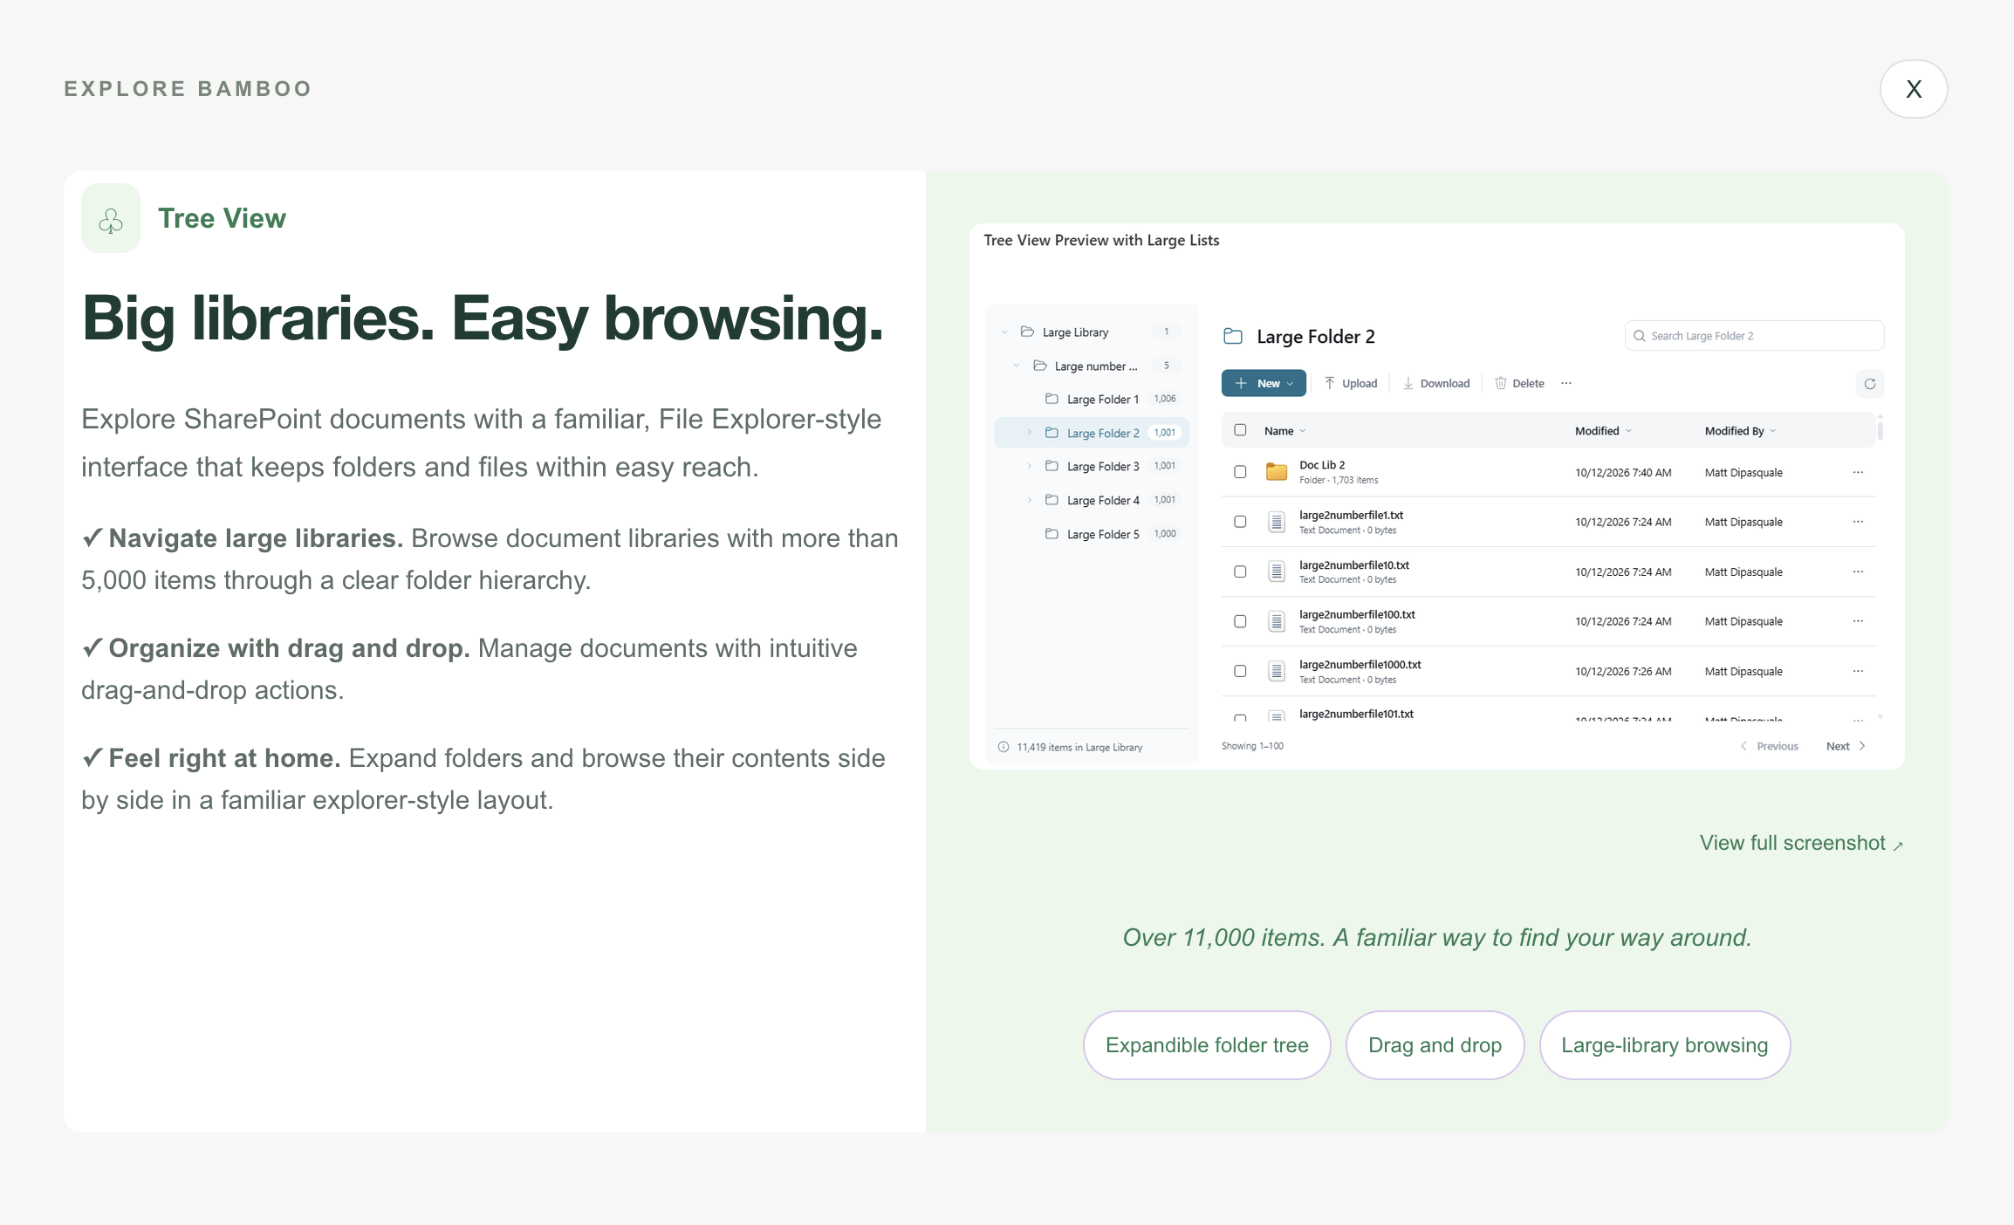2014x1225 pixels.
Task: Open row options for Doc Lib 2
Action: 1858,472
